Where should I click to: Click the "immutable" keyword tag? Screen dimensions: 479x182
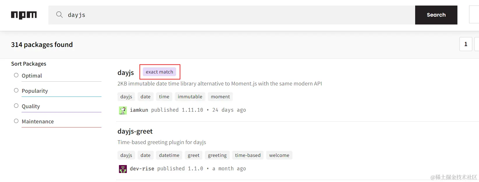(x=190, y=97)
